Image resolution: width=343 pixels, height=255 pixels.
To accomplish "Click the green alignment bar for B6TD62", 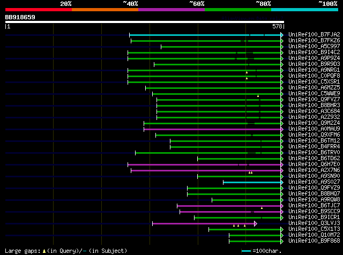I will [239, 159].
